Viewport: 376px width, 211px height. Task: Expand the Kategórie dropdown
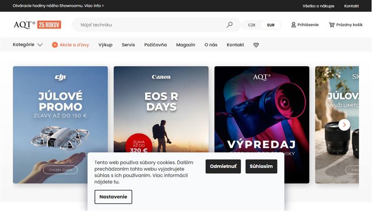[x=28, y=45]
